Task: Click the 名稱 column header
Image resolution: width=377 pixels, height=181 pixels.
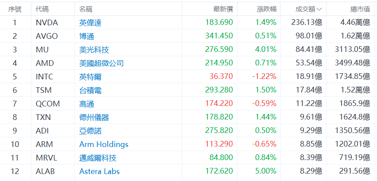Action: 86,9
